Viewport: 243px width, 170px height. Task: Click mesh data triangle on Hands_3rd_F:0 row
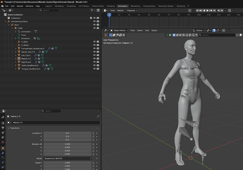tap(46, 52)
